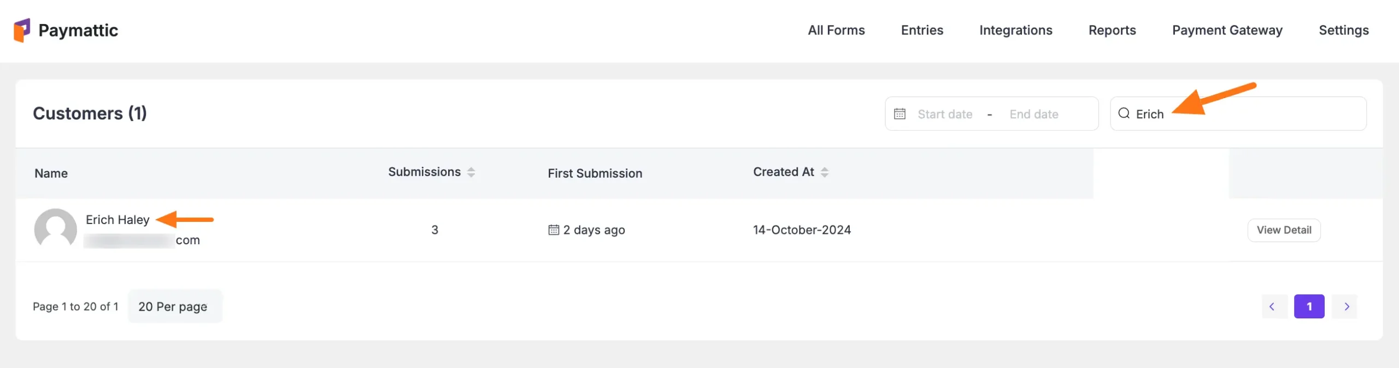The height and width of the screenshot is (368, 1399).
Task: Open the Integrations page
Action: pos(1015,31)
